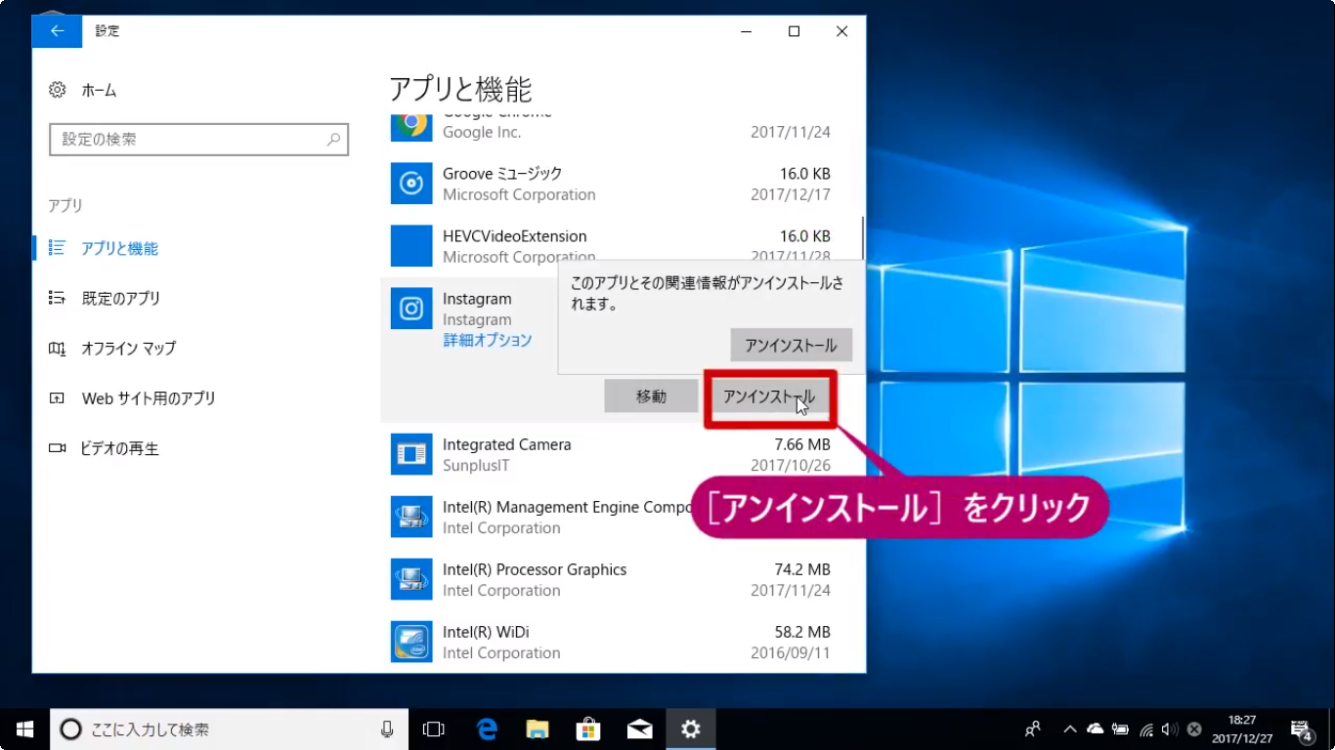
Task: Click the Instagram app icon
Action: 411,308
